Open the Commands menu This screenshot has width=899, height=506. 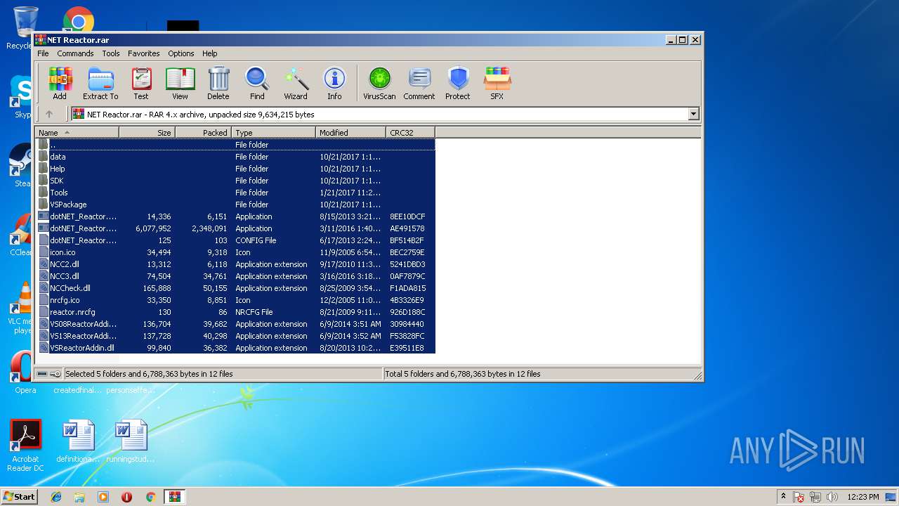(x=75, y=53)
